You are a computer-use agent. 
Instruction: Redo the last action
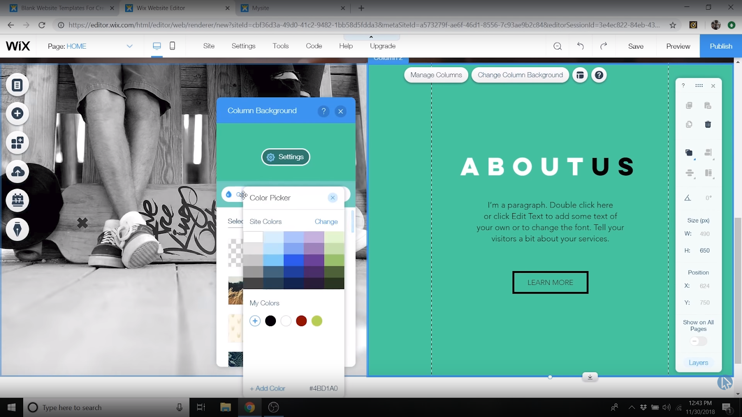[603, 46]
